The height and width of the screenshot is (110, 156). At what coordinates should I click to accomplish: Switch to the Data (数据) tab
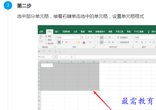pos(83,32)
